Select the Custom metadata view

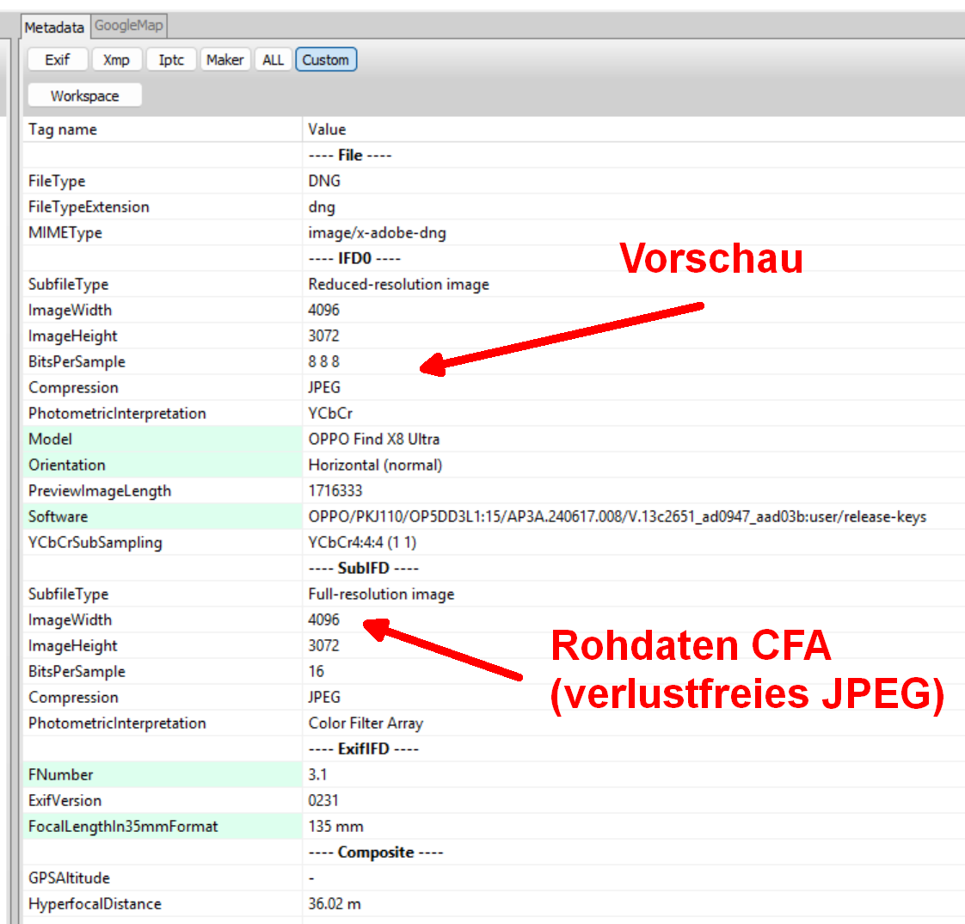pyautogui.click(x=325, y=59)
